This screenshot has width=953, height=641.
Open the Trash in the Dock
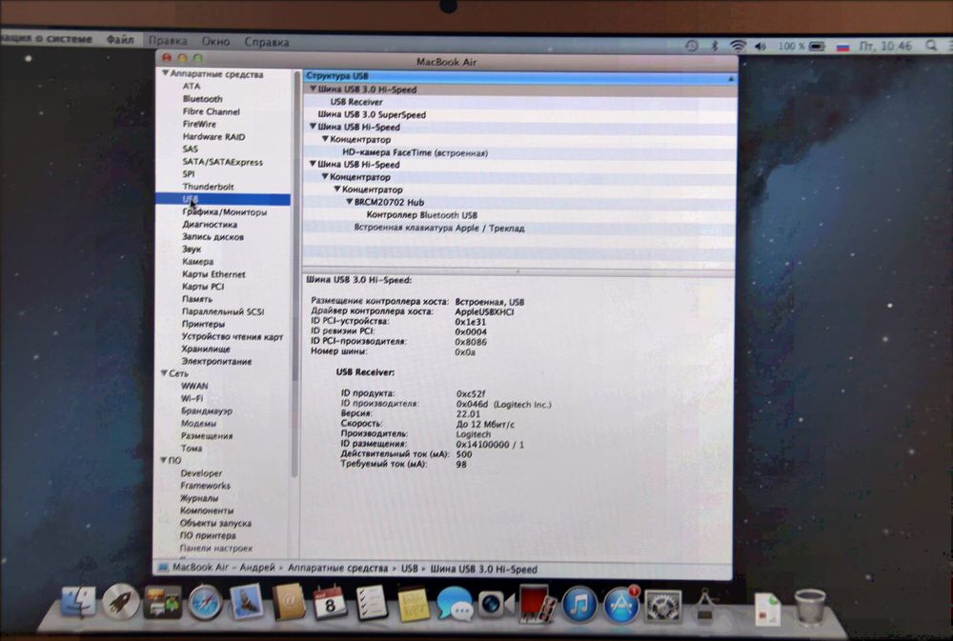(810, 607)
